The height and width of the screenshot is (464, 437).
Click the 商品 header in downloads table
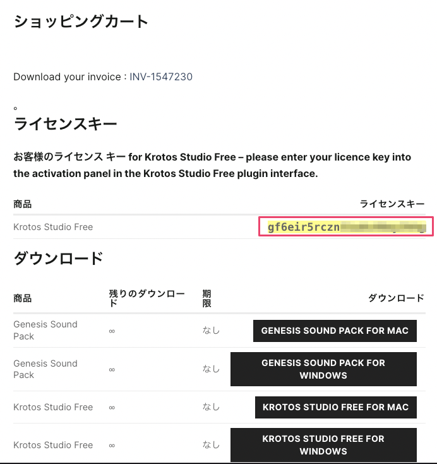(23, 298)
